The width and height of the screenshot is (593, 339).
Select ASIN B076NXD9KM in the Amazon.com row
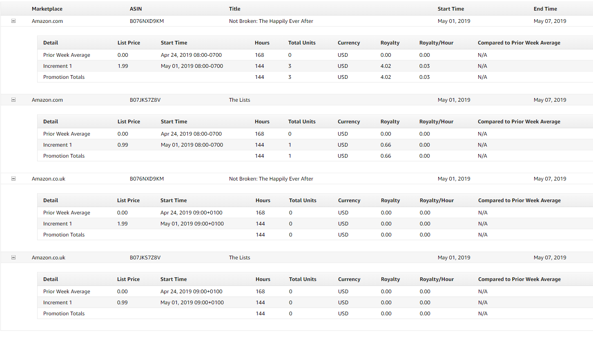147,21
